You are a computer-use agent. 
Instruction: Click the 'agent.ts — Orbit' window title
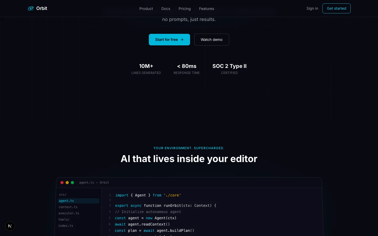point(94,183)
